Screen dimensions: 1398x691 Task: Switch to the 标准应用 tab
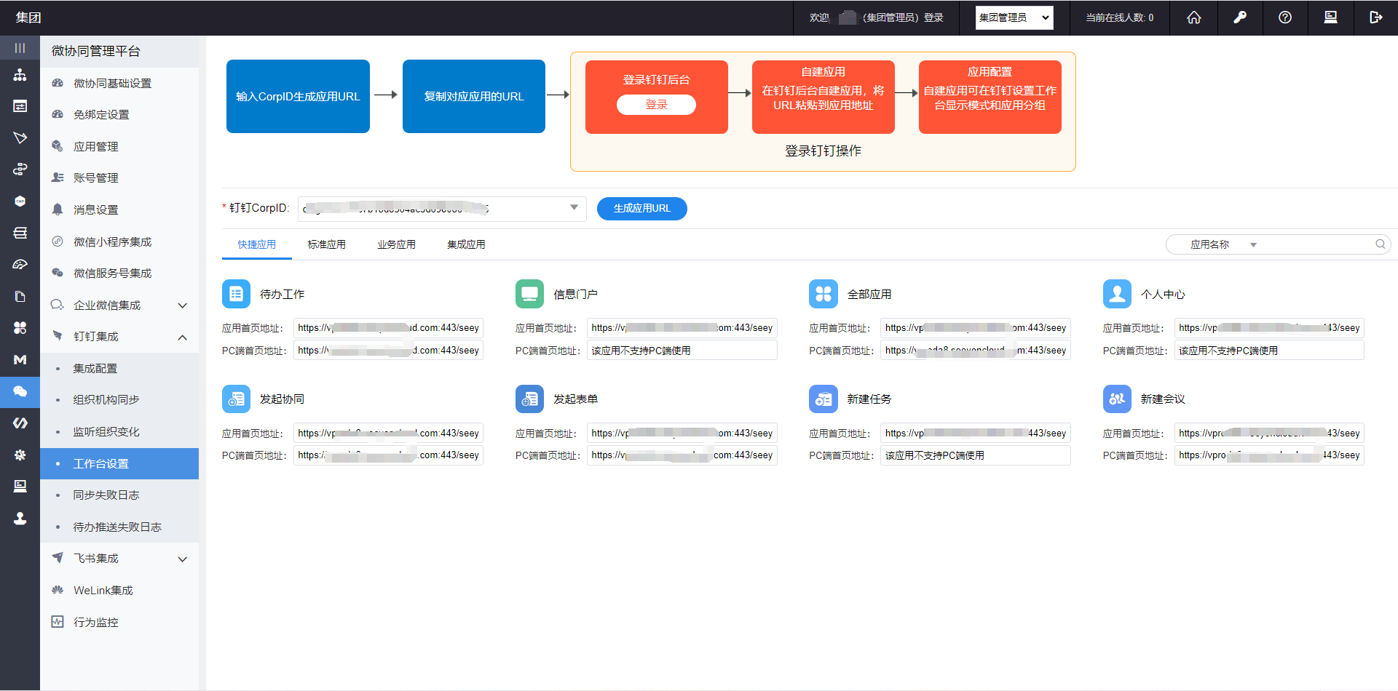[326, 245]
